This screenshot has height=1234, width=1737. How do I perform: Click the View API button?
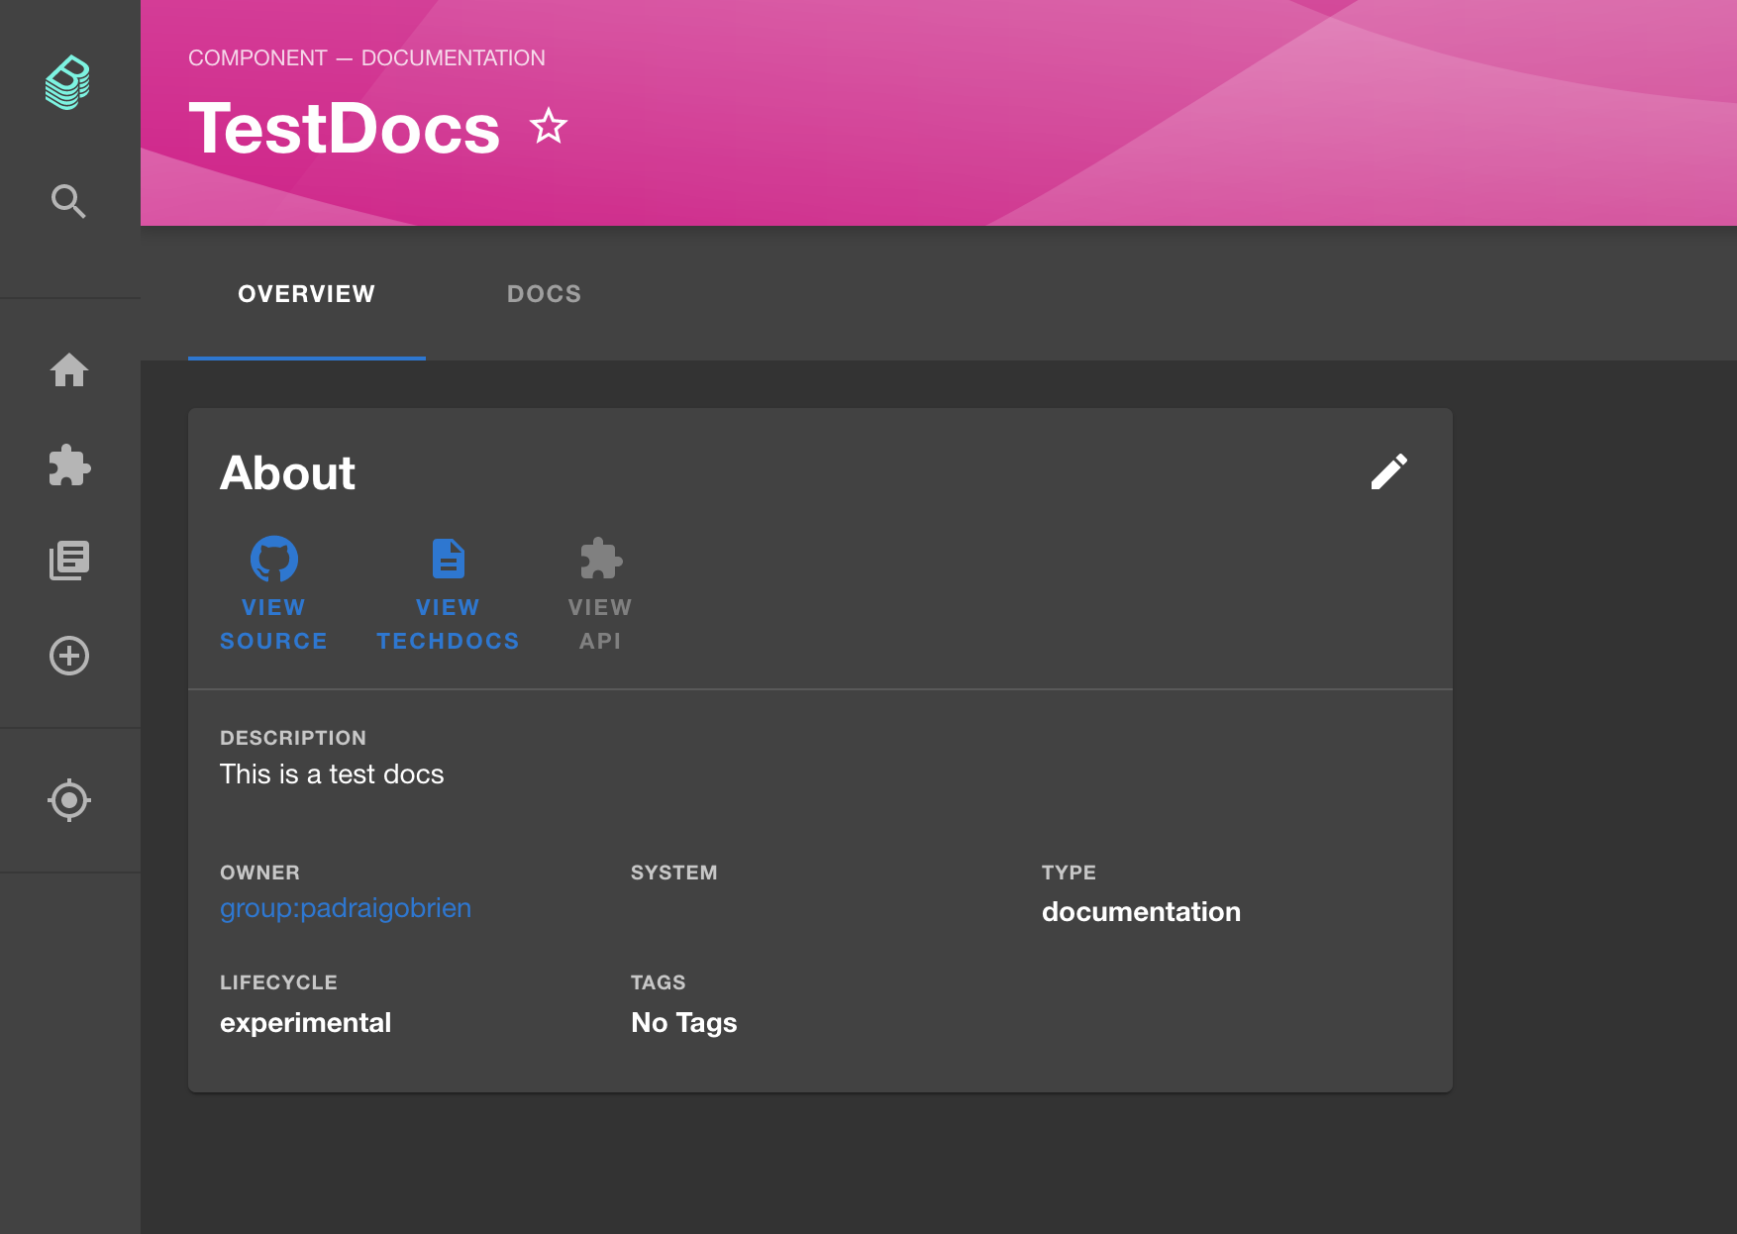click(x=600, y=594)
